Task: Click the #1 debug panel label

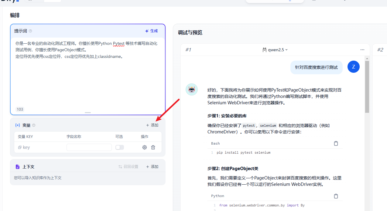Action: coord(188,50)
